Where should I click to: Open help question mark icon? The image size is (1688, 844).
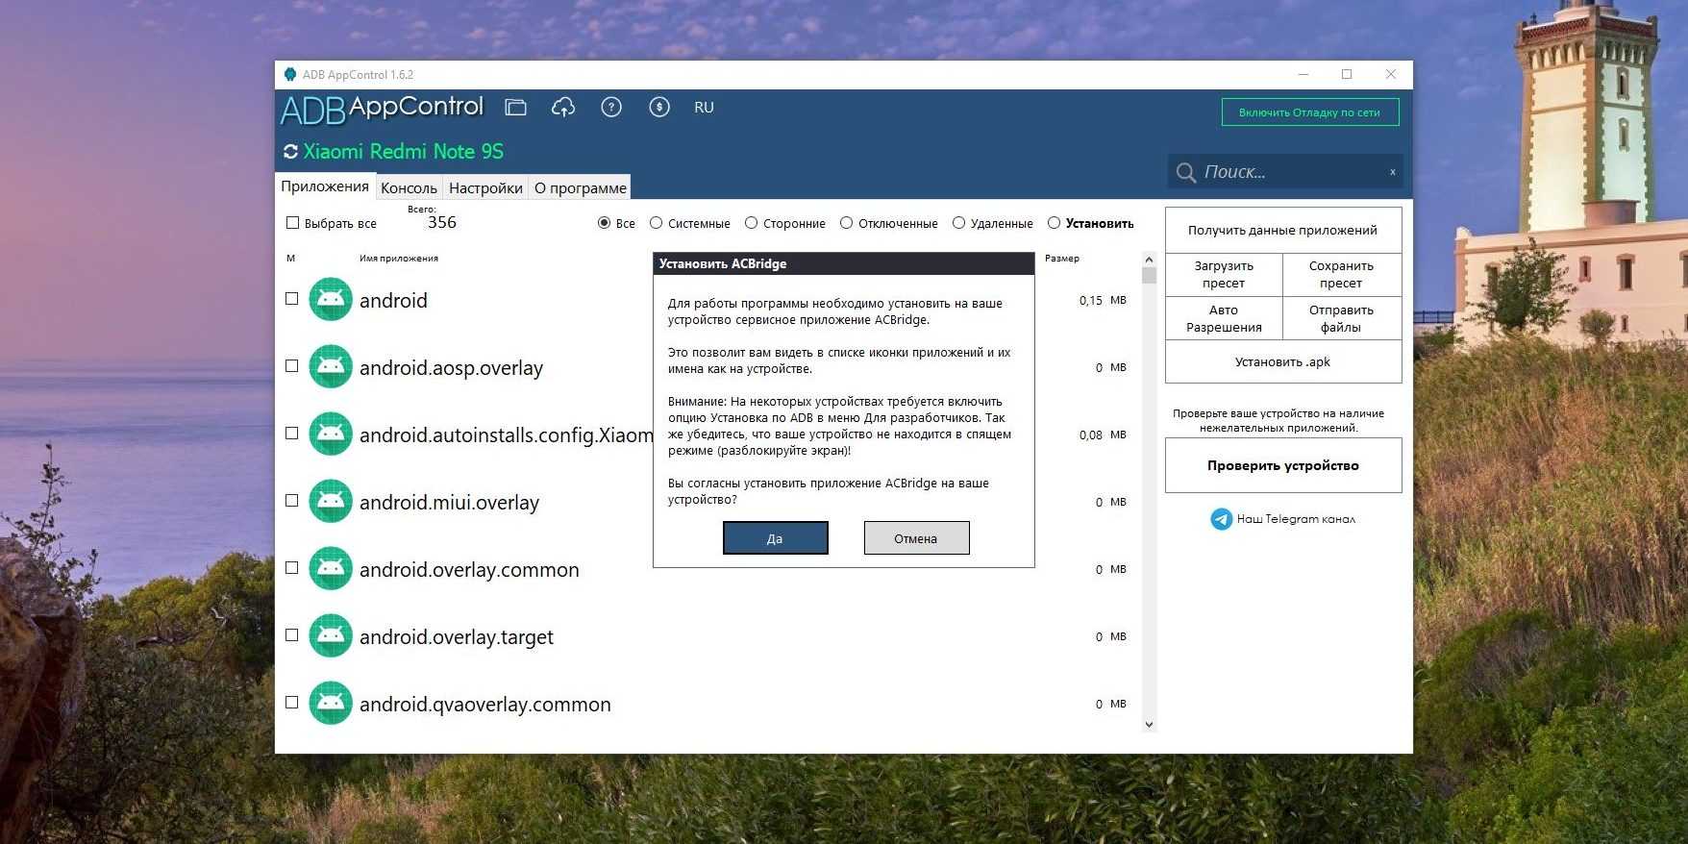[611, 108]
